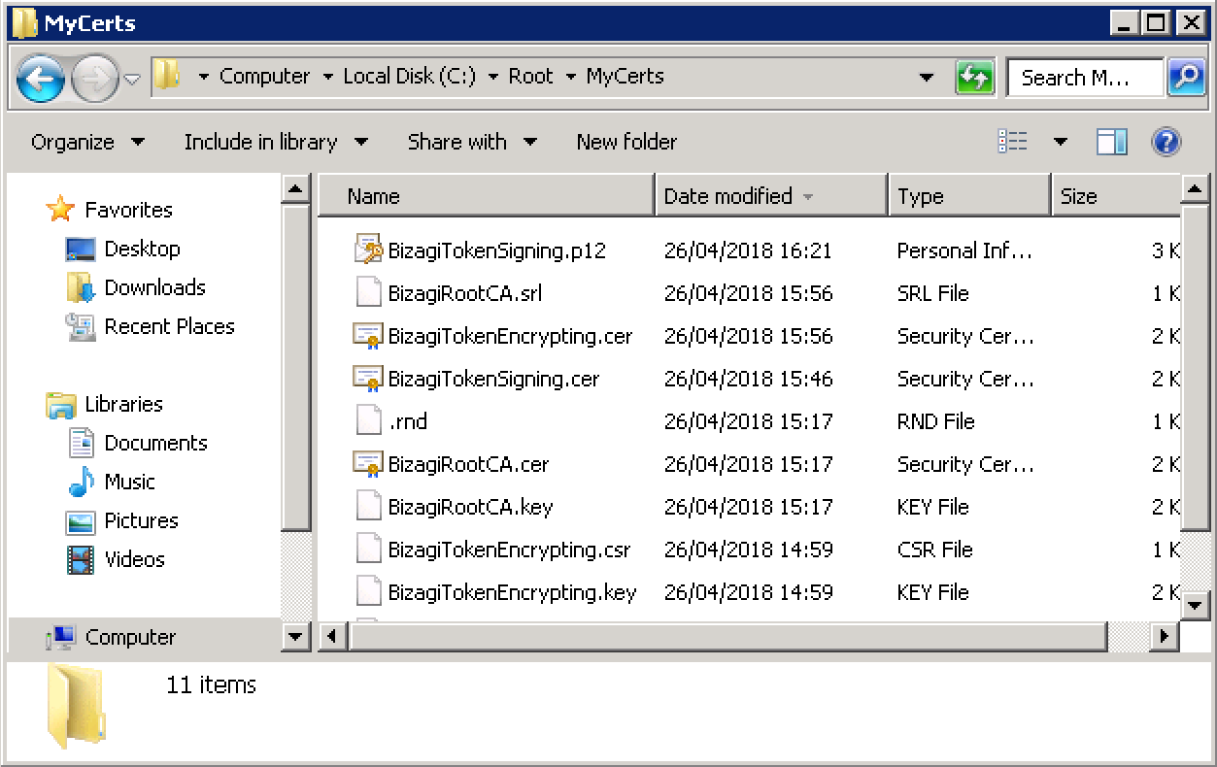
Task: Click the BizagiTokenEncrypting.csr file icon
Action: click(368, 549)
